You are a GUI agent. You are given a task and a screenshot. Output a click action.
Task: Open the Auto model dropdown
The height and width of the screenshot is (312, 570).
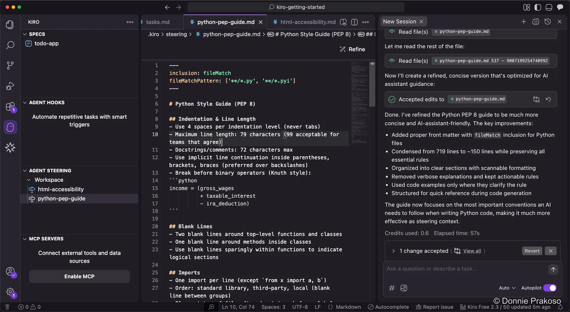[x=507, y=288]
